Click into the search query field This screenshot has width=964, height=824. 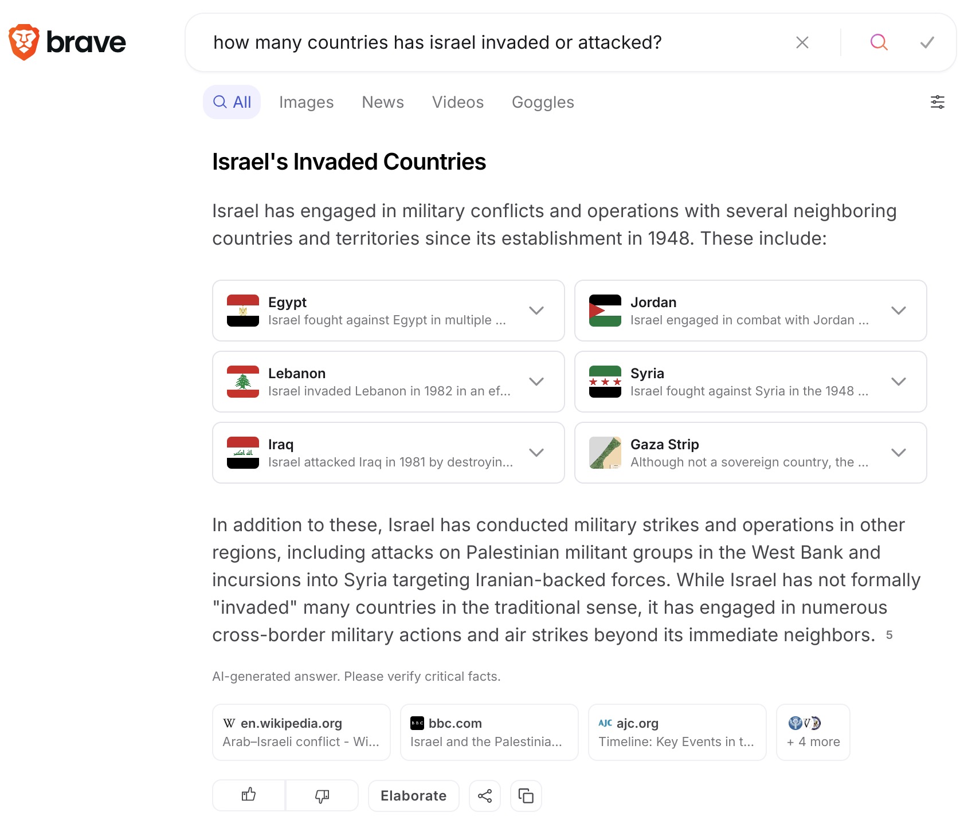click(487, 42)
